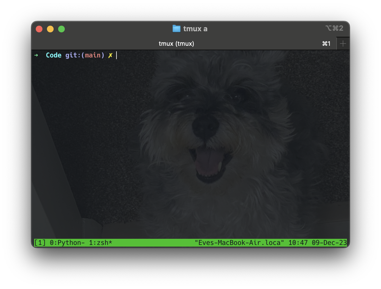The image size is (381, 289).
Task: Click the (main) git branch label
Action: tap(93, 55)
